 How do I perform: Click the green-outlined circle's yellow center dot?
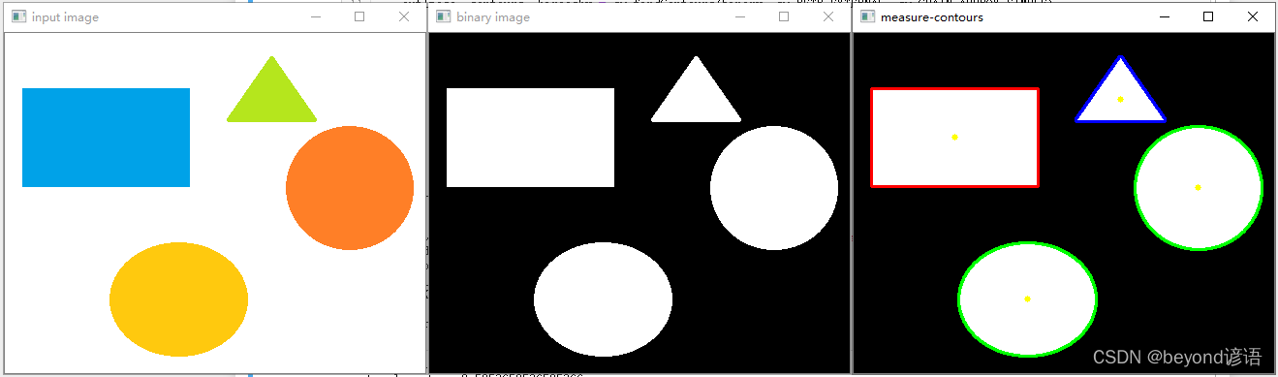(x=1198, y=187)
